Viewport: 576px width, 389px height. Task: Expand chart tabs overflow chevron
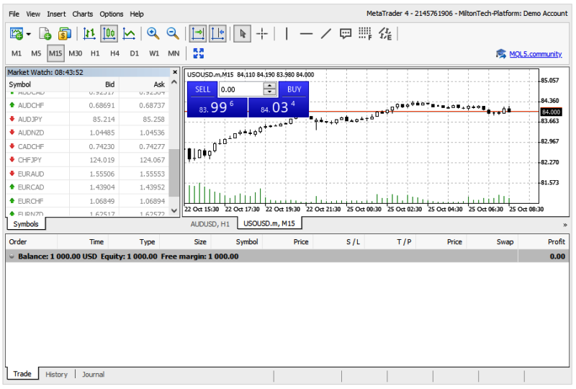(565, 225)
